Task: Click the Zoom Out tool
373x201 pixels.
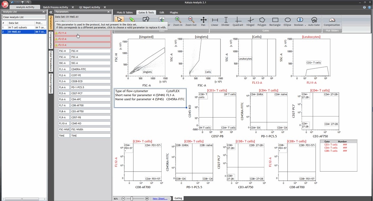Action: 191,21
